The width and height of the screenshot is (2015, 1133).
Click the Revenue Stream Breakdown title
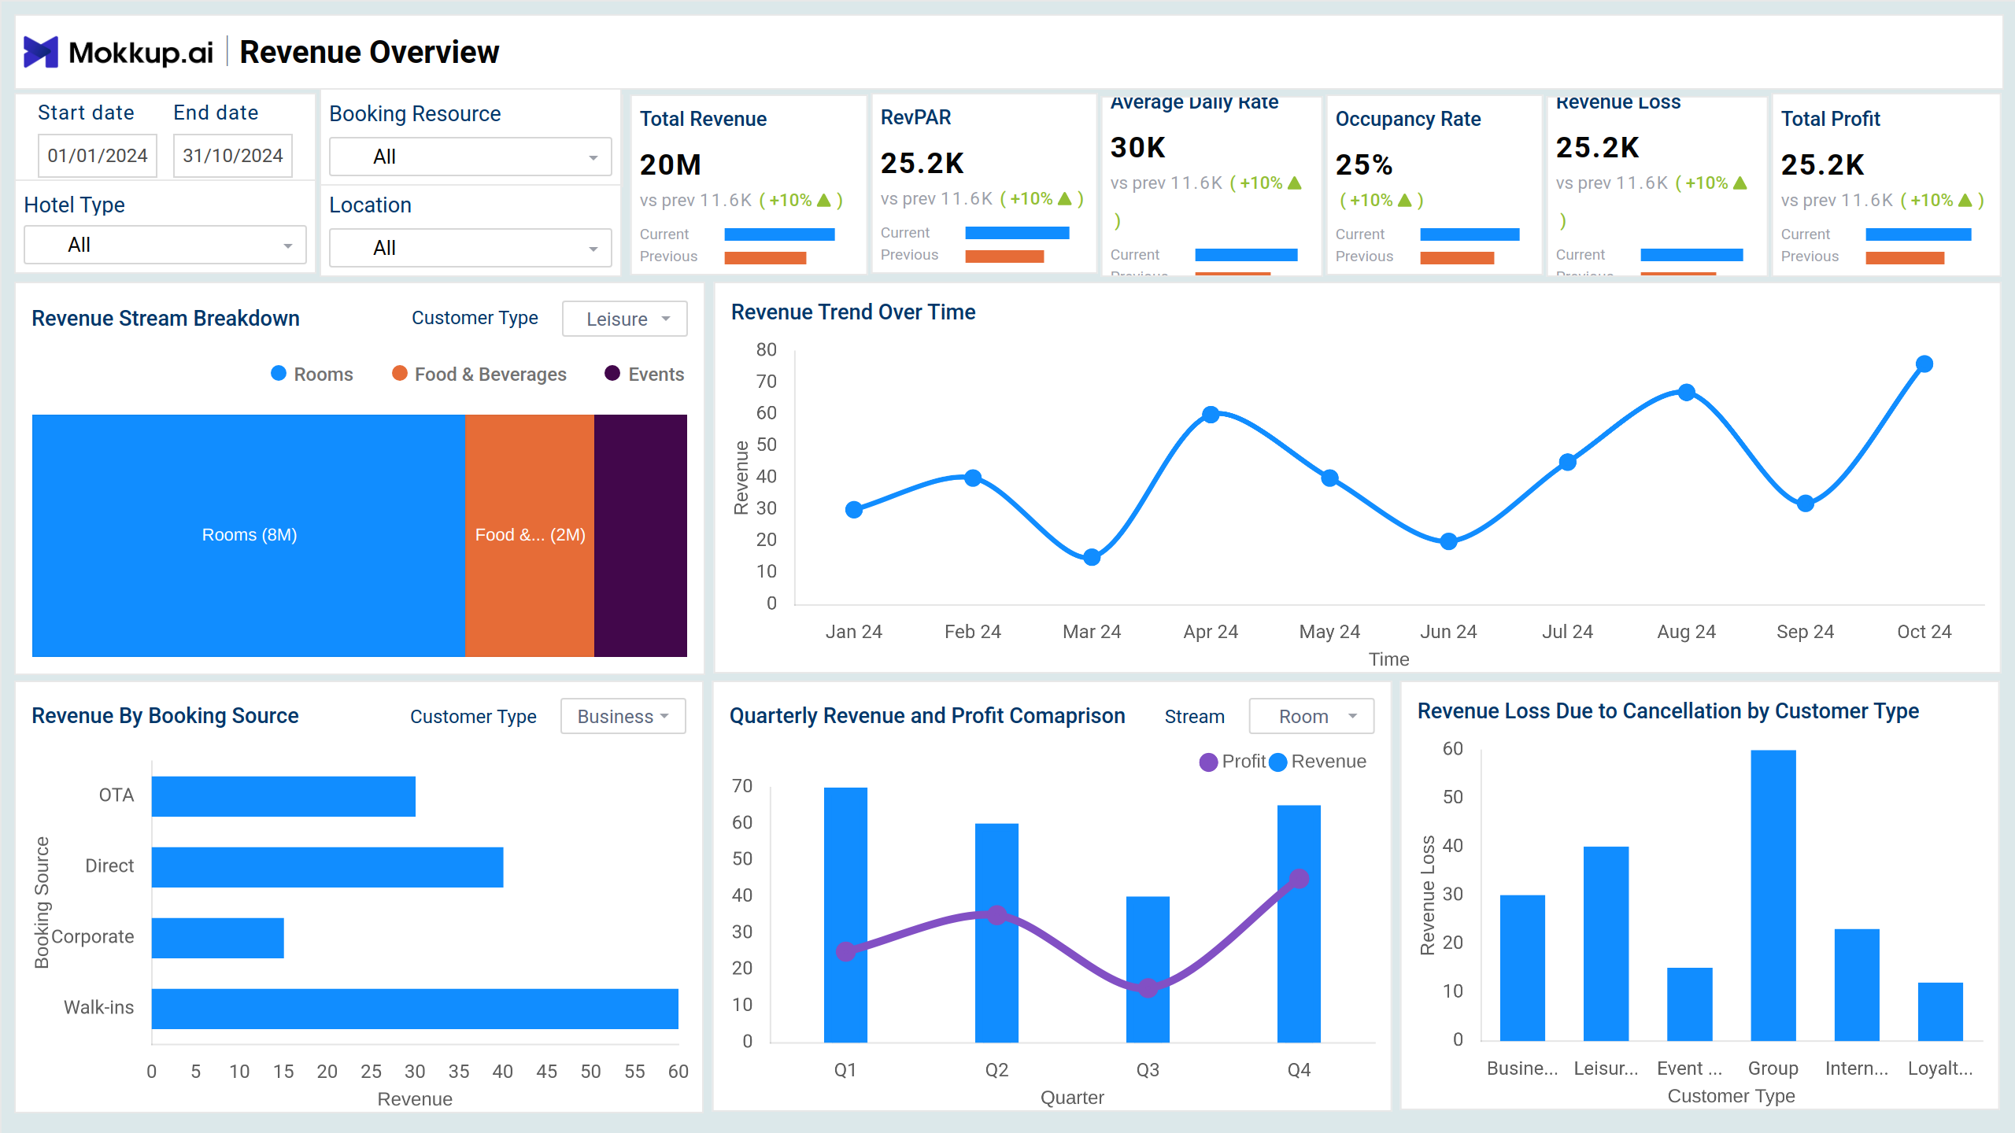(x=165, y=318)
